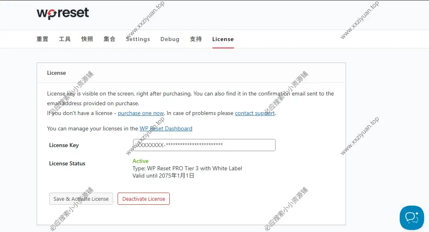Switch to the Debug tab
Screen dimensions: 429x232
point(170,39)
